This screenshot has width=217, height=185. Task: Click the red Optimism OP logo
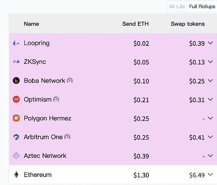tap(16, 99)
